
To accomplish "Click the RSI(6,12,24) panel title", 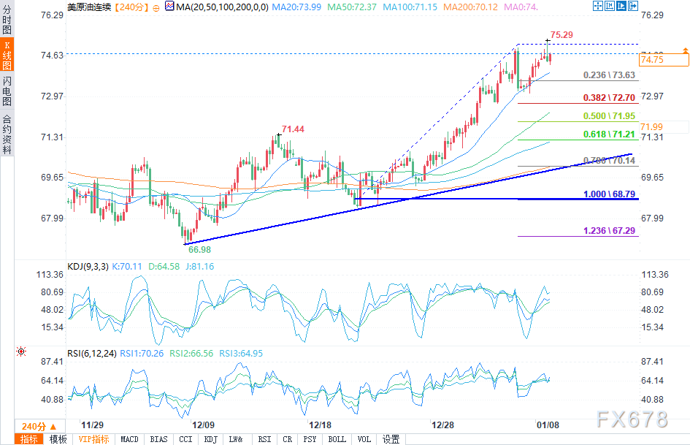I will click(92, 354).
